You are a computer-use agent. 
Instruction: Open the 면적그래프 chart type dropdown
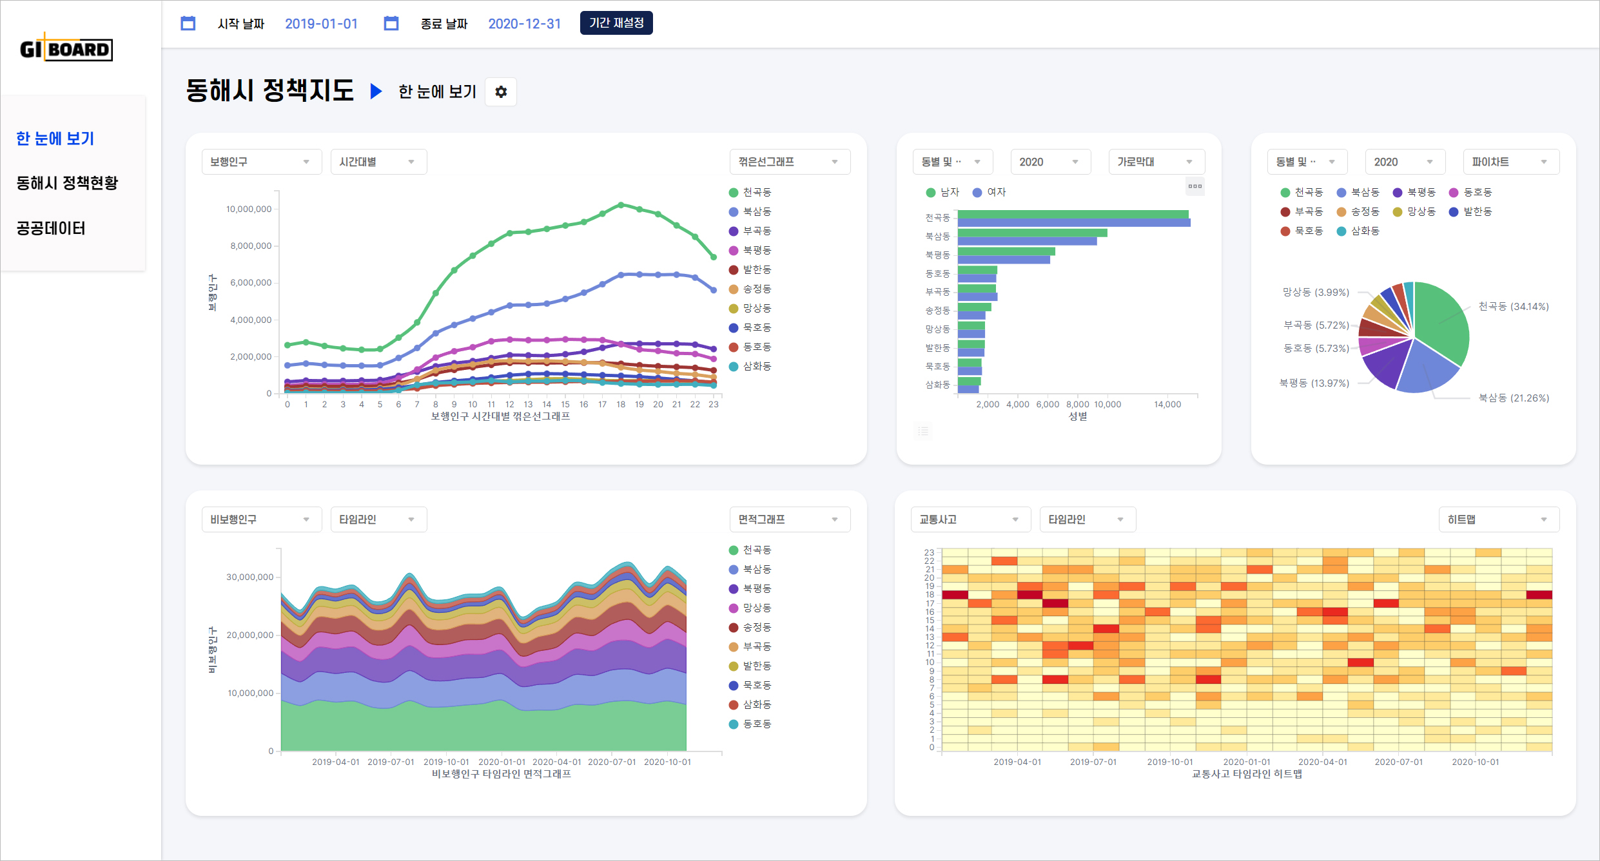pos(790,519)
